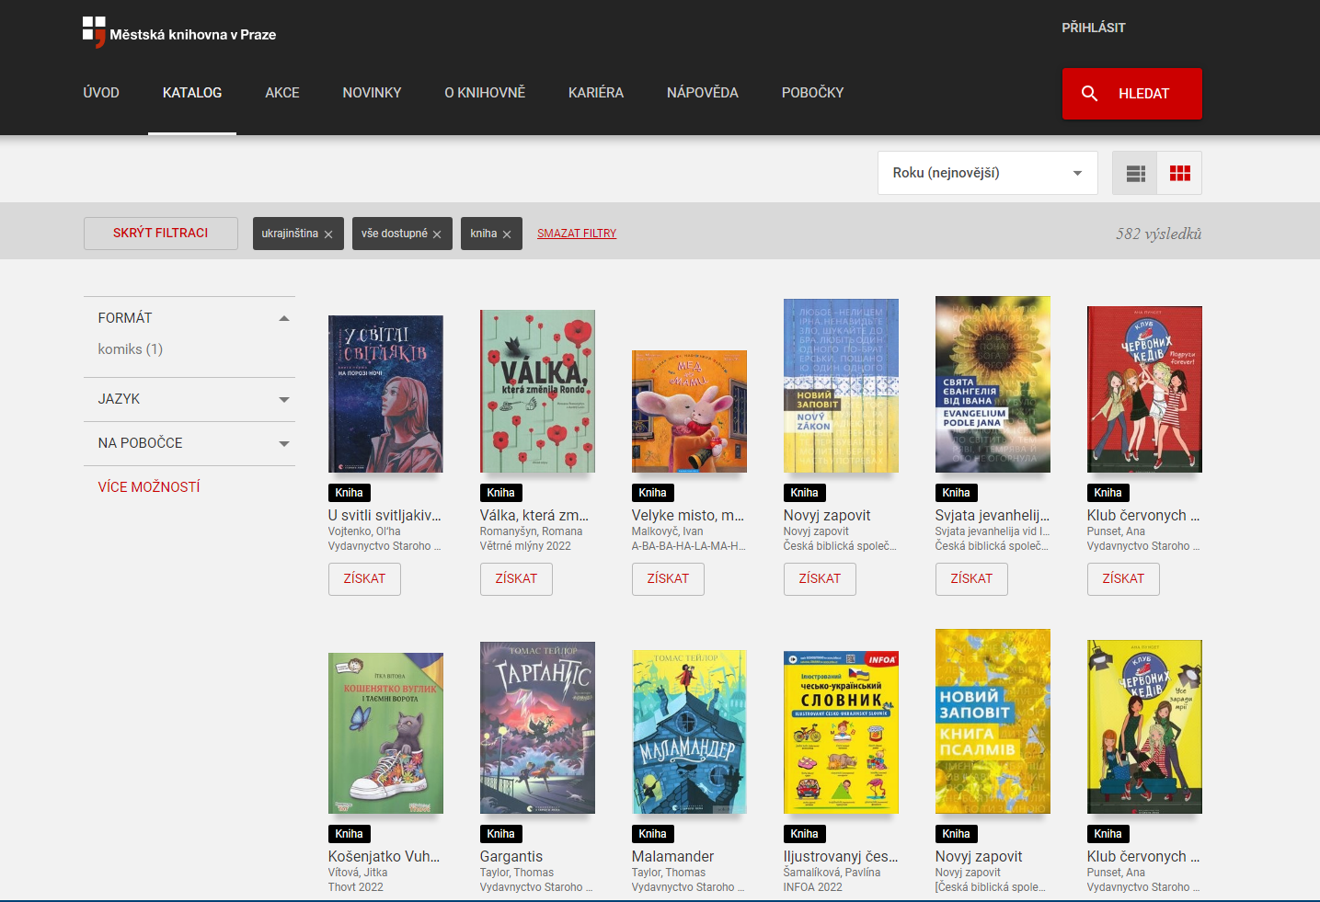Open the AKCE menu item
The width and height of the screenshot is (1320, 902).
point(282,93)
